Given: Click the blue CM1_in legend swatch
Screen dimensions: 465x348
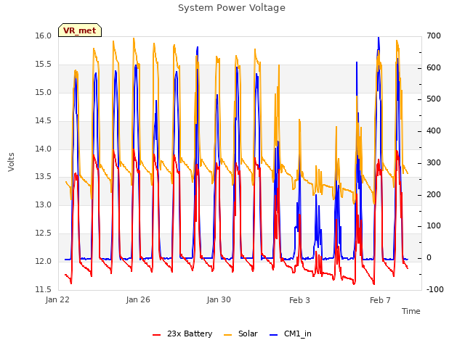Looking at the screenshot, I should tap(274, 335).
